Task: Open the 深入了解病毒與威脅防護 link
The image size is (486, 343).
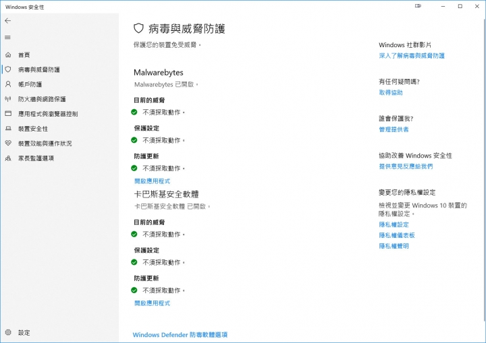Action: pos(412,56)
